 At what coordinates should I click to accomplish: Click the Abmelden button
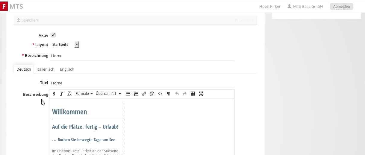coord(341,6)
